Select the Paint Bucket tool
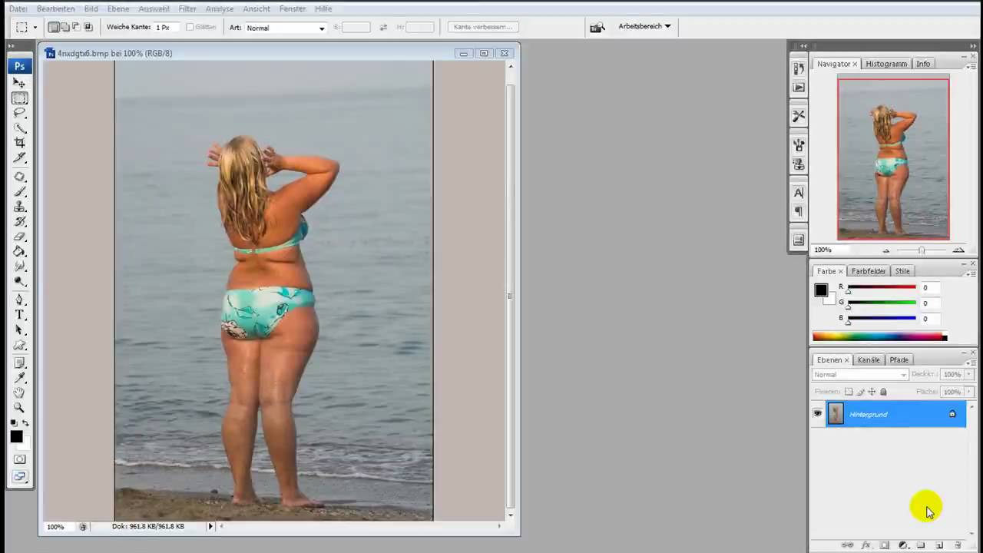The height and width of the screenshot is (553, 983). [x=20, y=251]
